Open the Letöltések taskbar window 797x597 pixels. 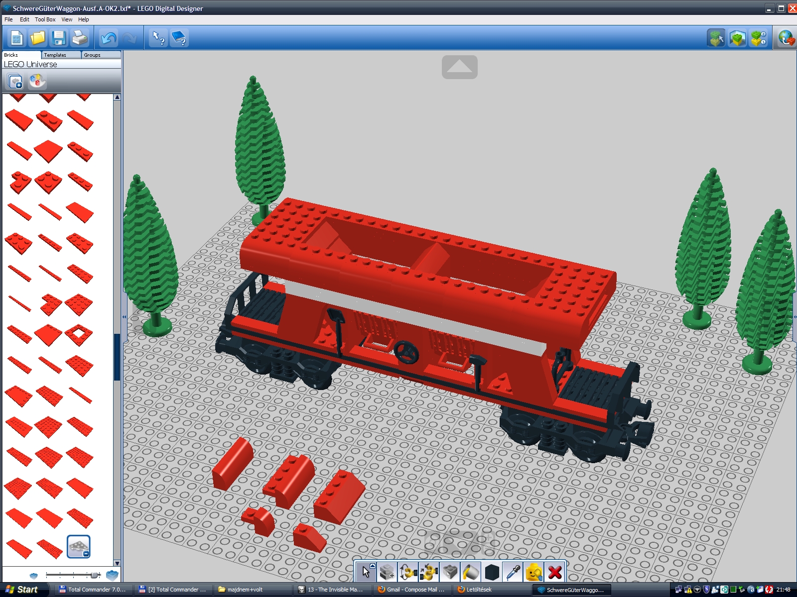point(491,590)
